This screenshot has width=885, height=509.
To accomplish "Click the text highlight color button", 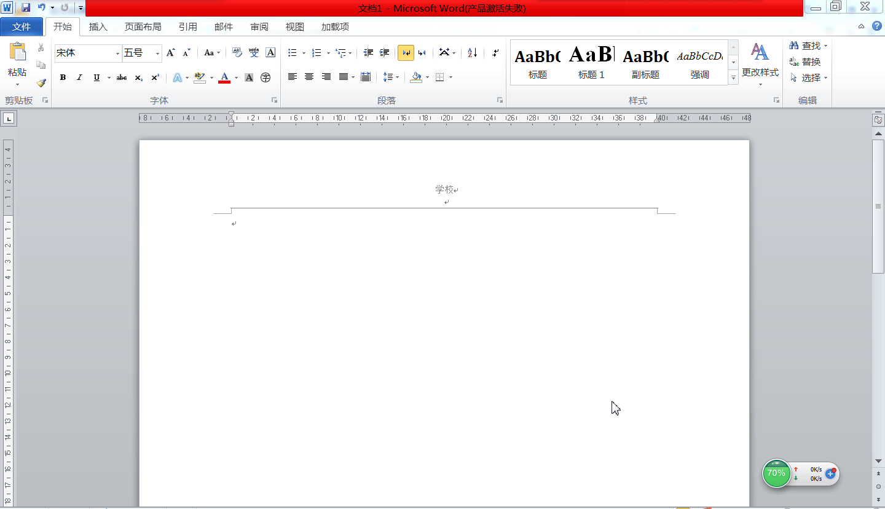I will 199,77.
